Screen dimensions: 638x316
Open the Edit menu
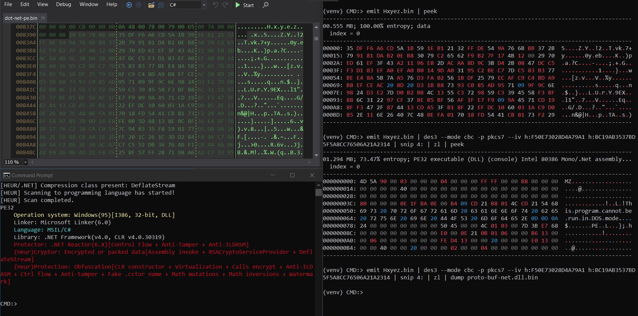click(x=25, y=4)
